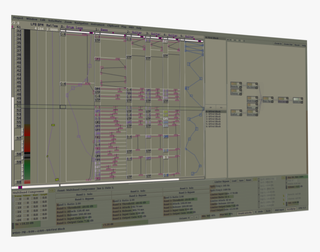Viewport: 320px width, 252px height.
Task: Select the Chorus node in mixer
Action: click(x=236, y=92)
